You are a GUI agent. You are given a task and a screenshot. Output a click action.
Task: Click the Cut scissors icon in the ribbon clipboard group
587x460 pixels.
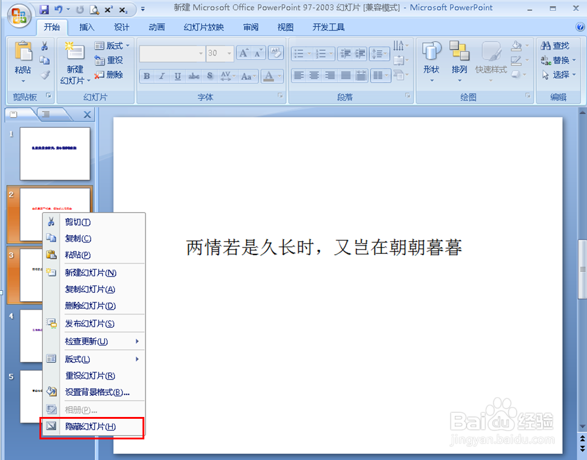44,46
